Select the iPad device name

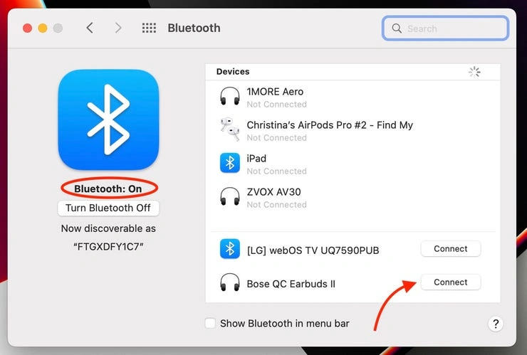point(256,158)
